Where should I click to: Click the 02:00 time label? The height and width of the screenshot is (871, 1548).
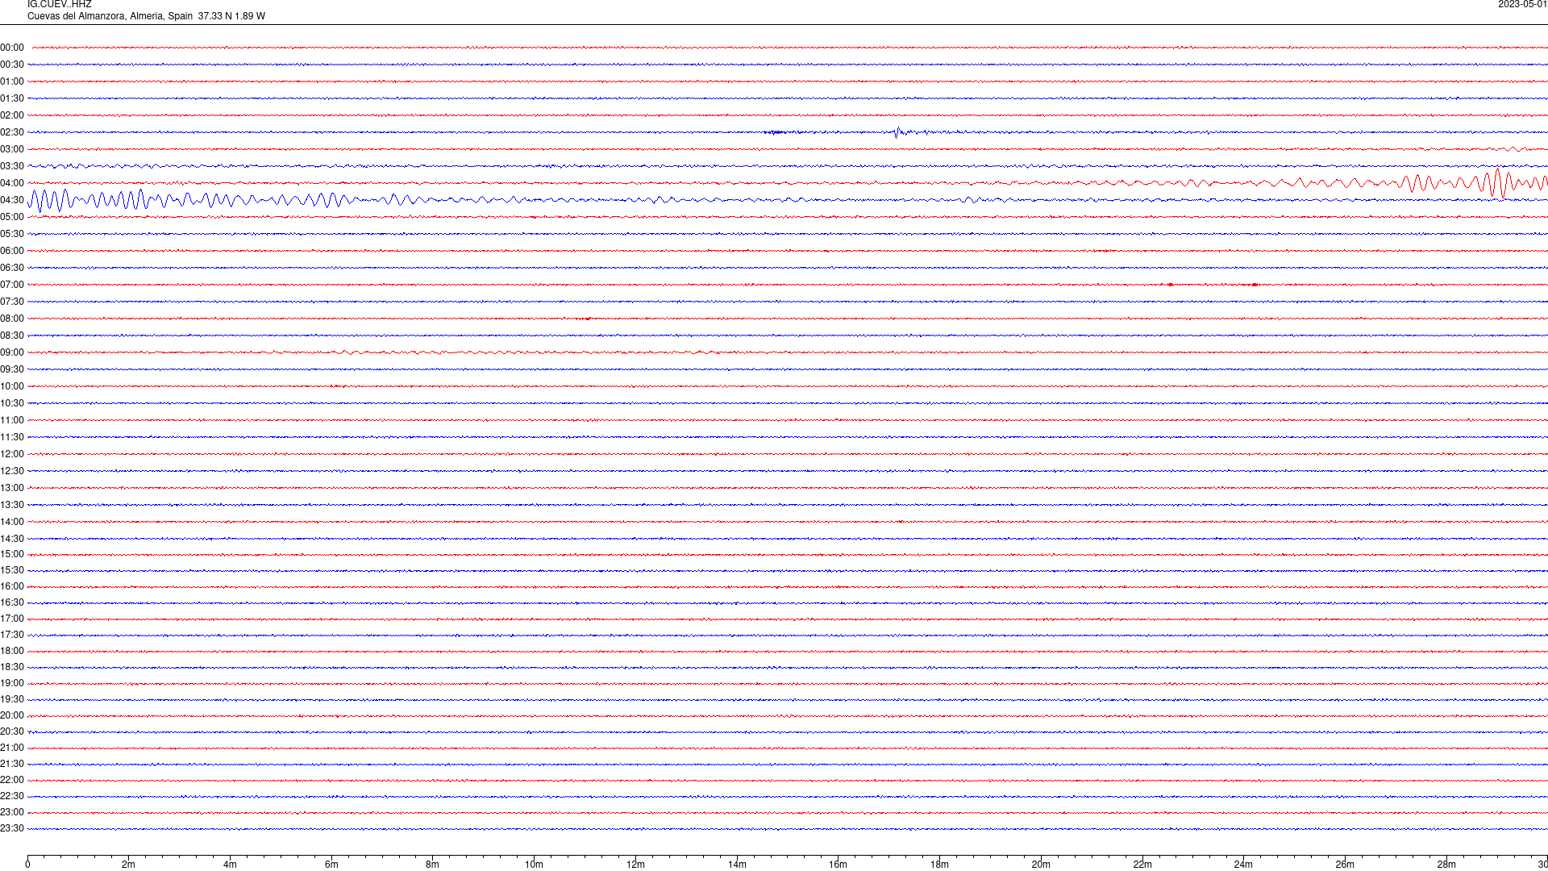[x=12, y=115]
